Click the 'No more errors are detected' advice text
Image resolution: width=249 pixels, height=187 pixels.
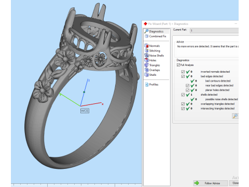(208, 46)
